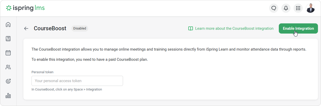Open the Home page from sidebar

pyautogui.click(x=8, y=25)
